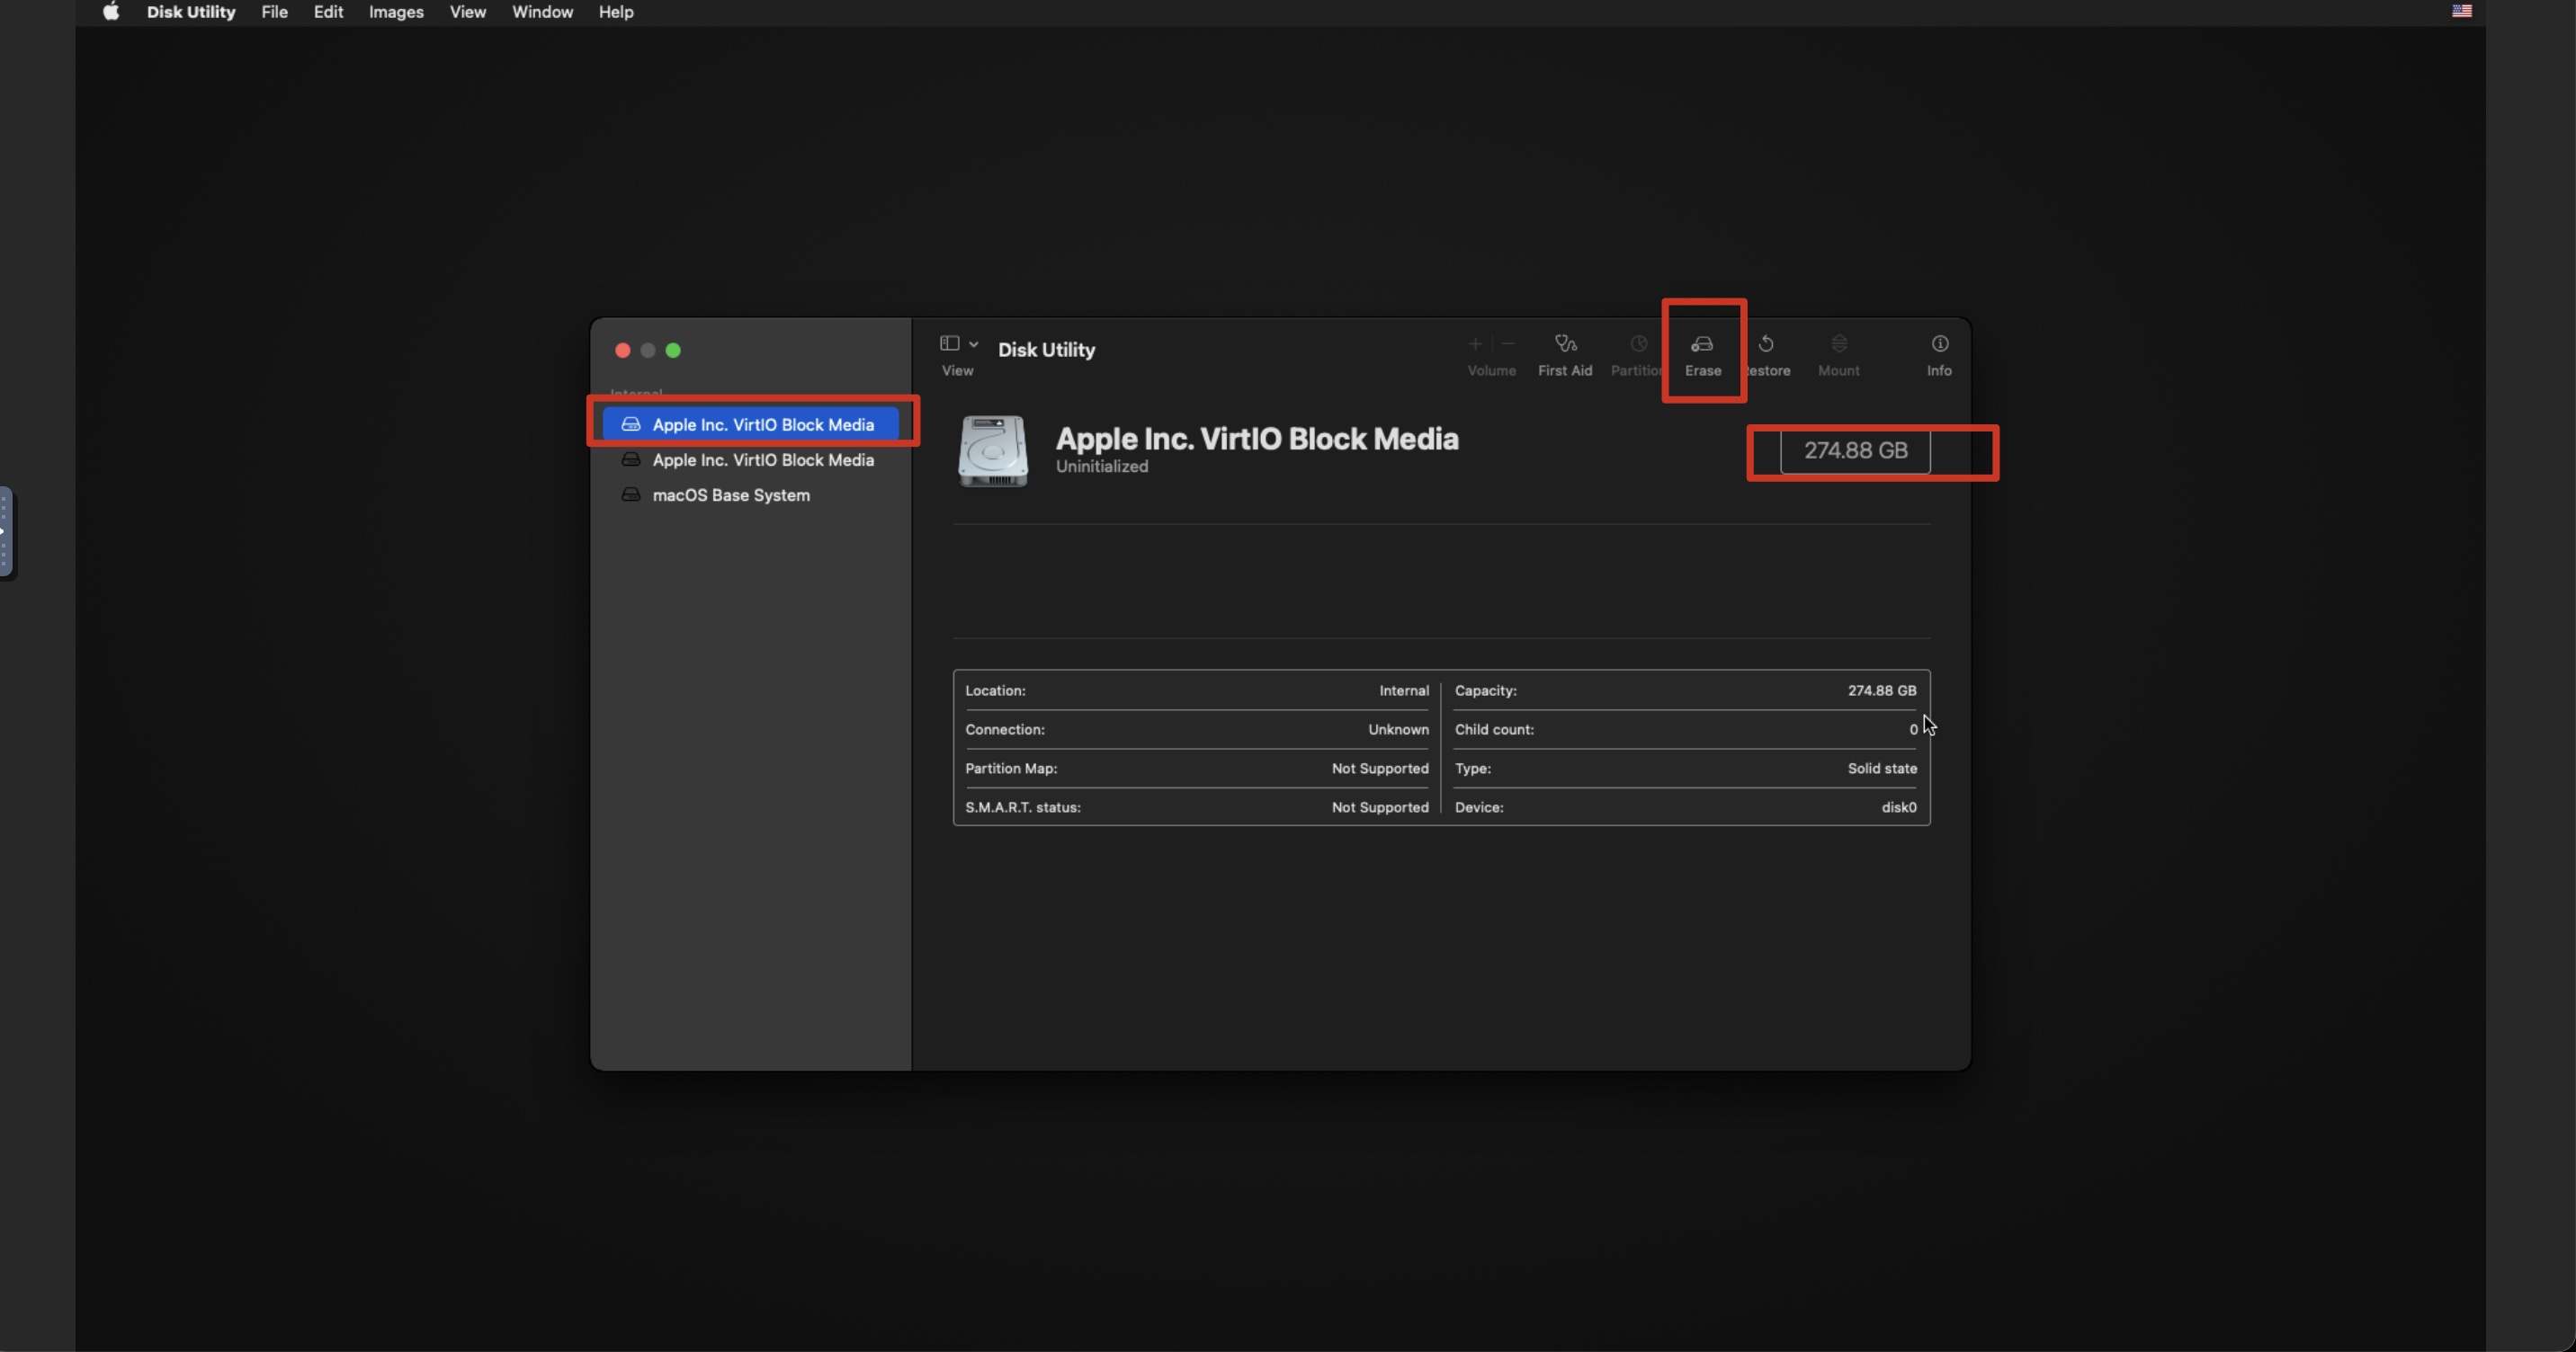
Task: Open the Window menu
Action: [542, 12]
